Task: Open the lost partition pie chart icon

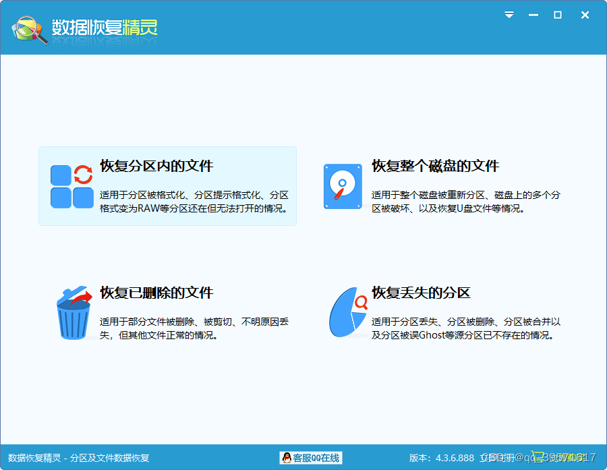Action: [348, 312]
